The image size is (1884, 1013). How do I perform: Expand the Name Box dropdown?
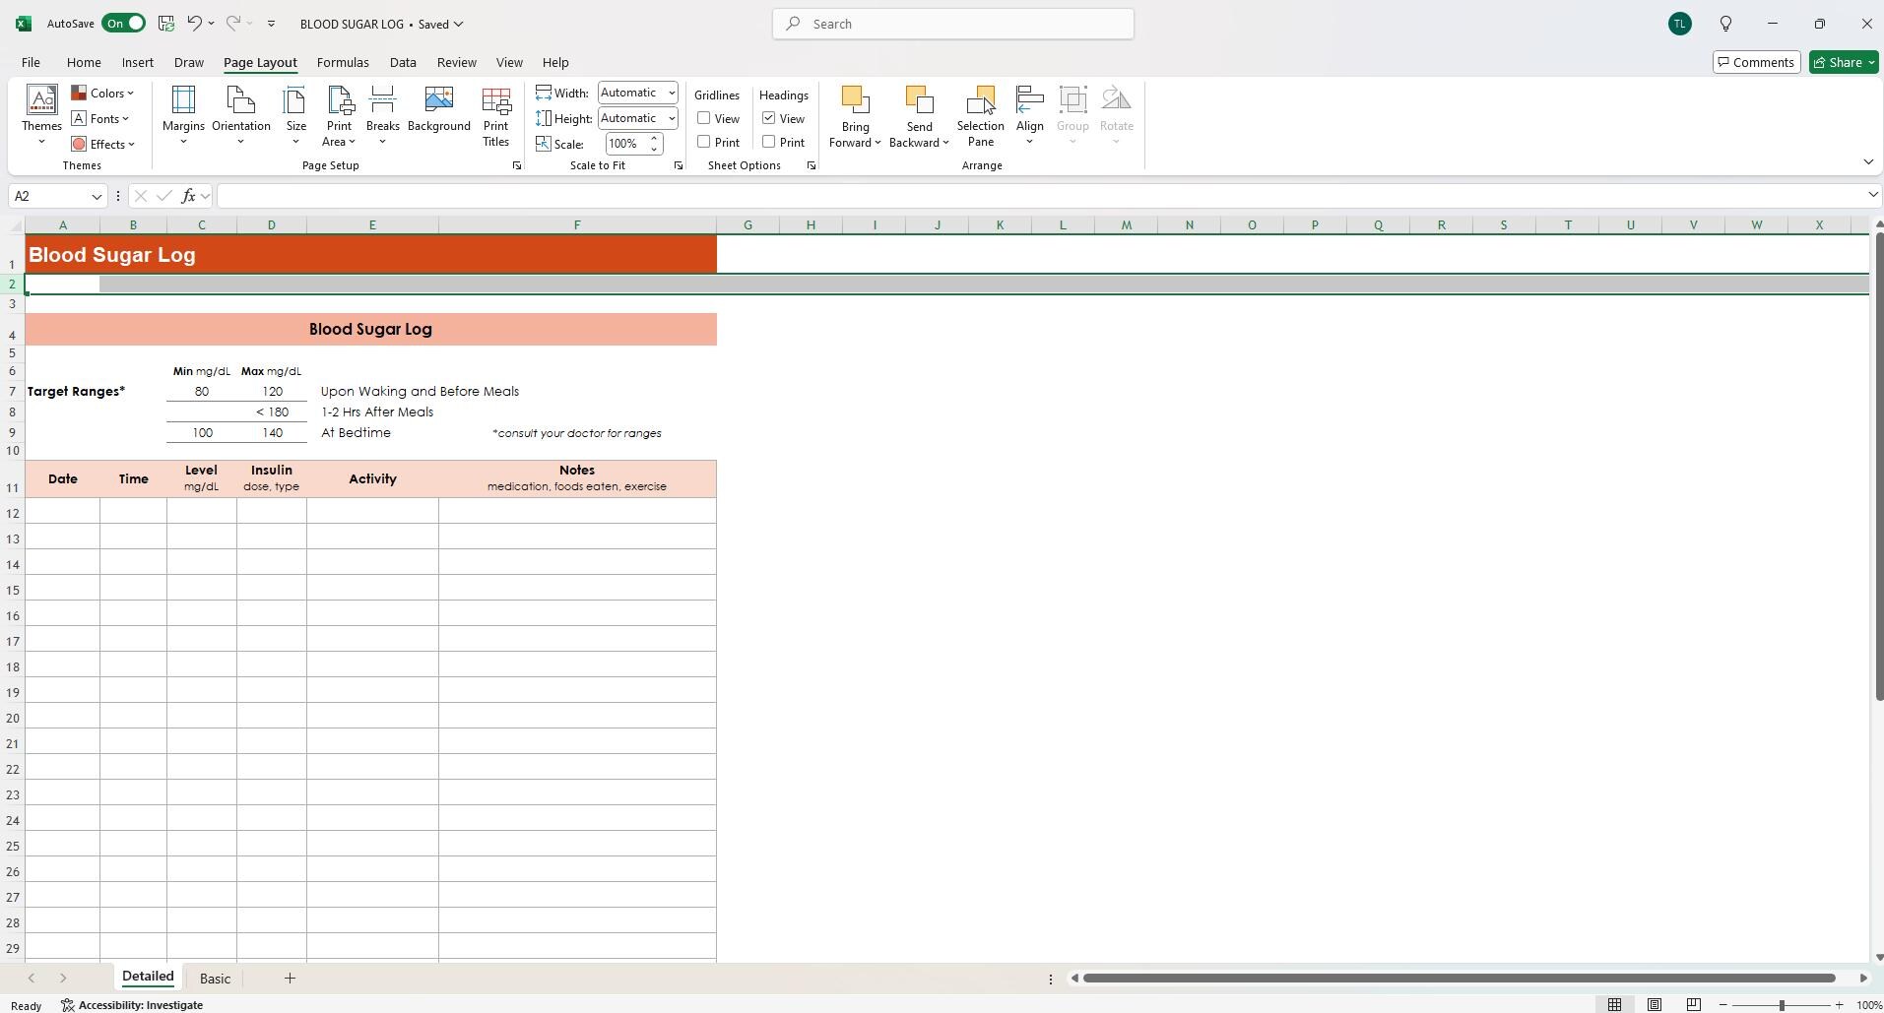point(96,196)
